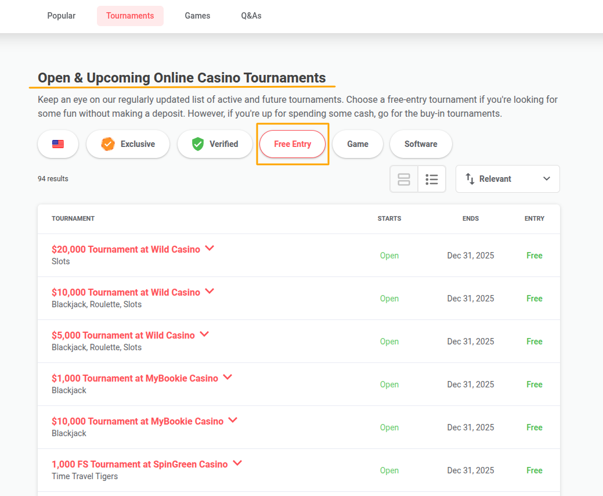603x496 pixels.
Task: Click the Game filter button
Action: coord(358,143)
